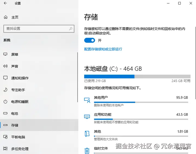Click the 电池 battery icon

5,113
